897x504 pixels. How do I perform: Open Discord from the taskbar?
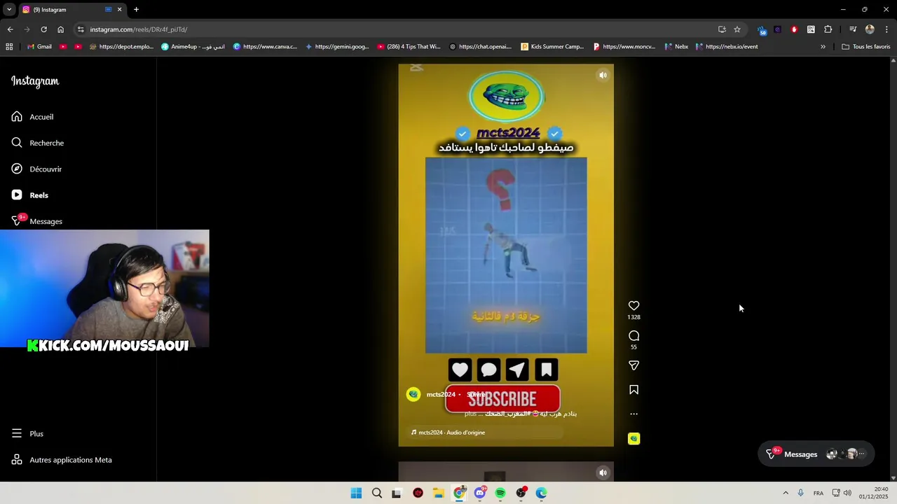[480, 493]
